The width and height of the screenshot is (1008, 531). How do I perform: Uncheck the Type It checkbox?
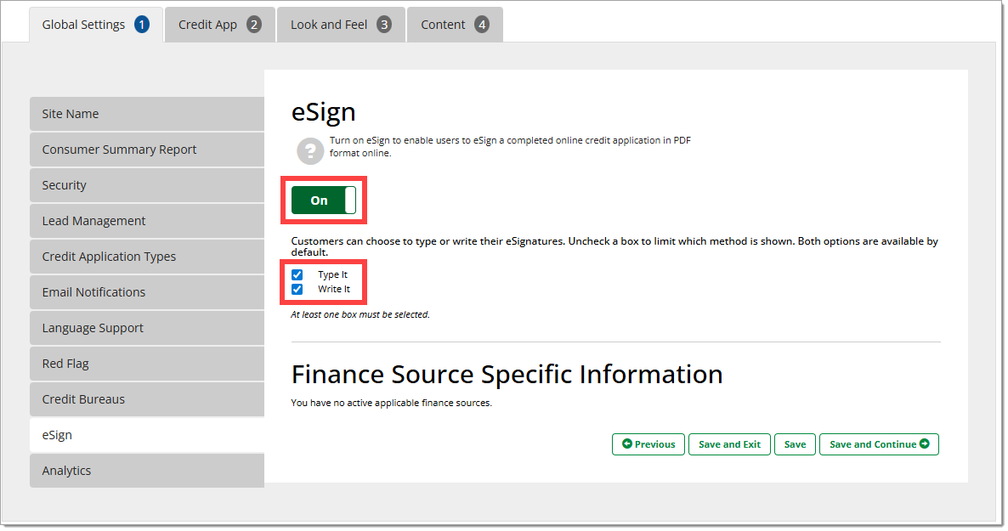(x=297, y=275)
